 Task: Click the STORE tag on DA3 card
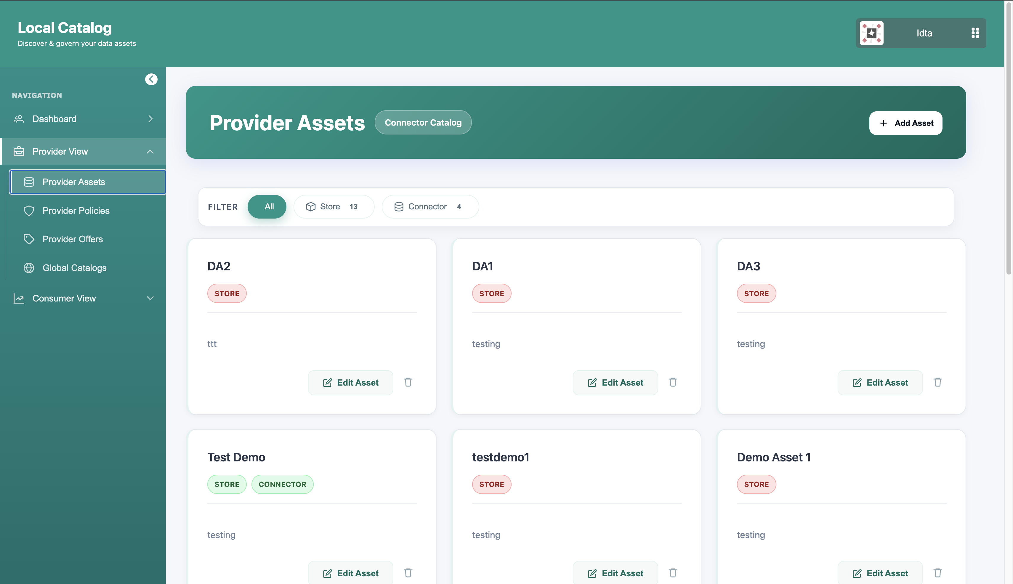pyautogui.click(x=756, y=293)
